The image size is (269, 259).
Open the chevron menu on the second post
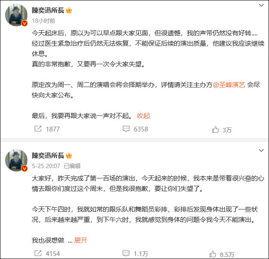coord(261,150)
